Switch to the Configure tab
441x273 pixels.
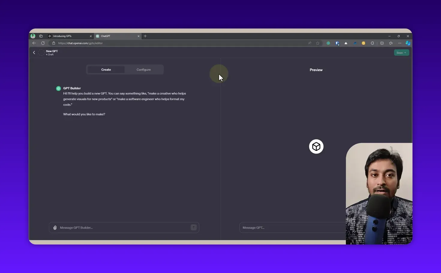(x=143, y=69)
